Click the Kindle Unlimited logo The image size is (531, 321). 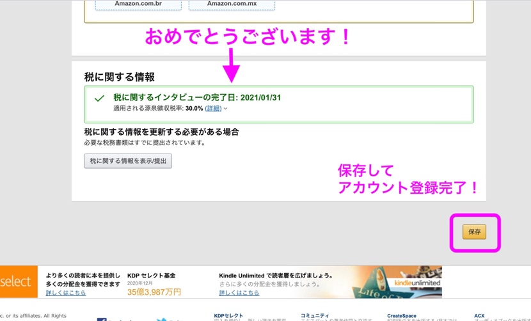417,283
